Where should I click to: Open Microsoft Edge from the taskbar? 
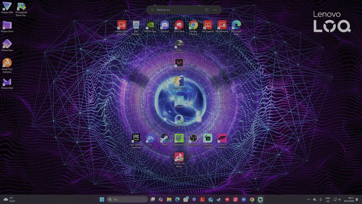point(177,199)
